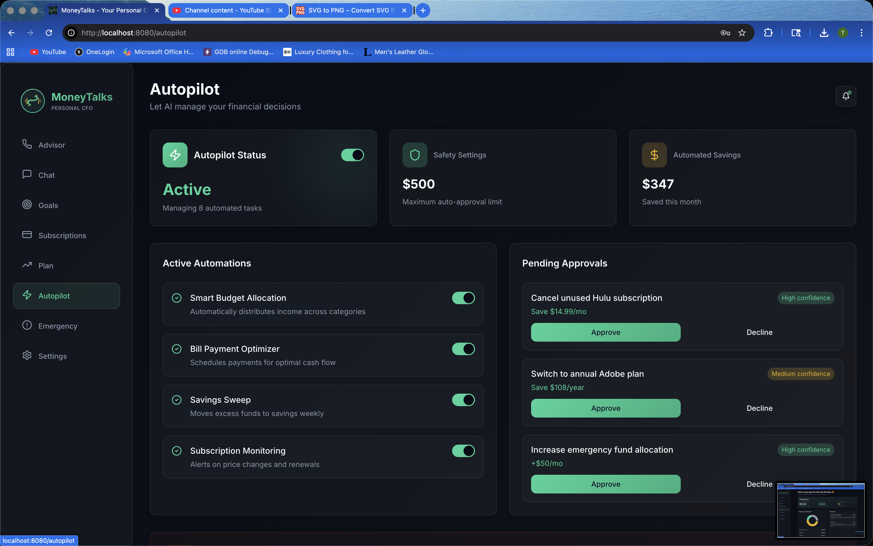Click the MoneyTalks logo icon
873x546 pixels.
32,101
